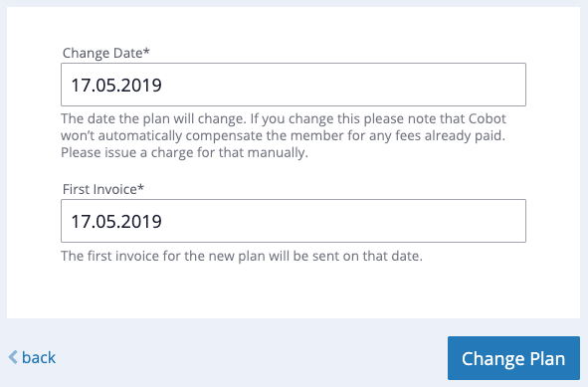The height and width of the screenshot is (387, 588).
Task: Focus the First Invoice input field
Action: [x=294, y=221]
